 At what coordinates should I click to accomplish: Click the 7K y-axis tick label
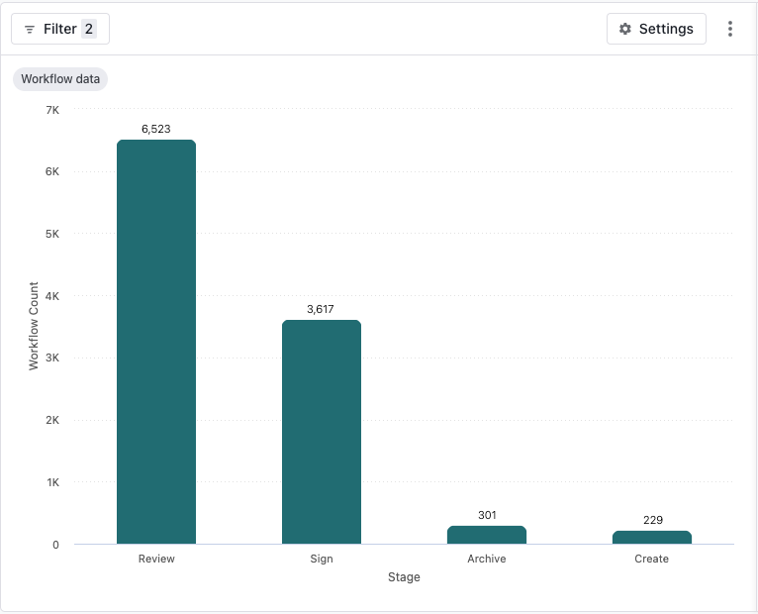point(52,110)
